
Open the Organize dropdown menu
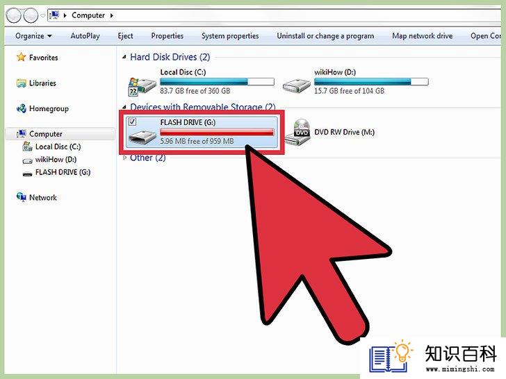click(x=33, y=36)
